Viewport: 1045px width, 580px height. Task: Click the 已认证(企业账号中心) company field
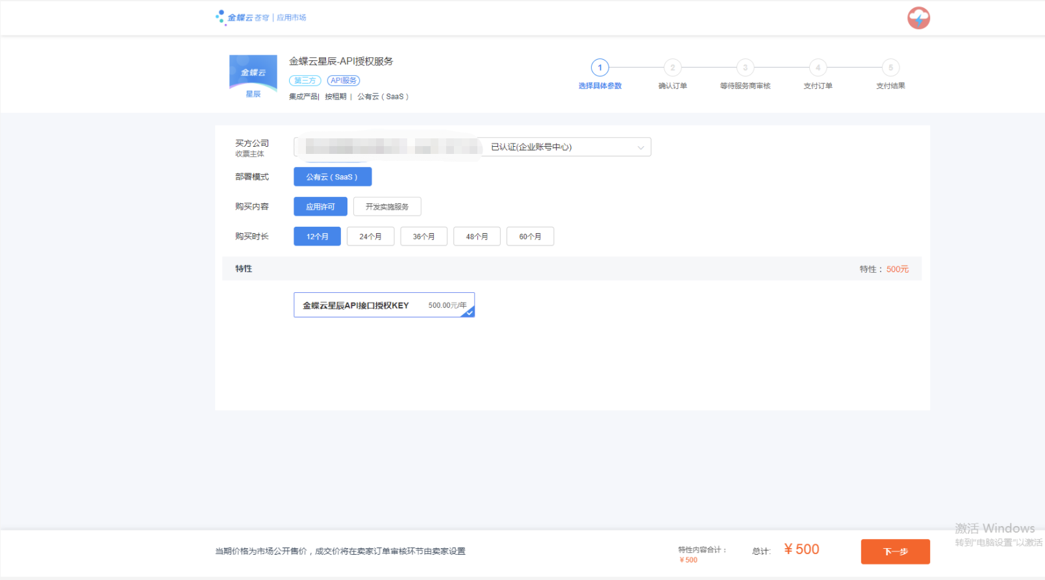(472, 147)
